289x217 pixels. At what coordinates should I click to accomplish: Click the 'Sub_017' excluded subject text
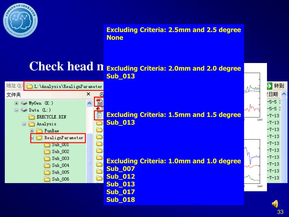tap(121, 192)
